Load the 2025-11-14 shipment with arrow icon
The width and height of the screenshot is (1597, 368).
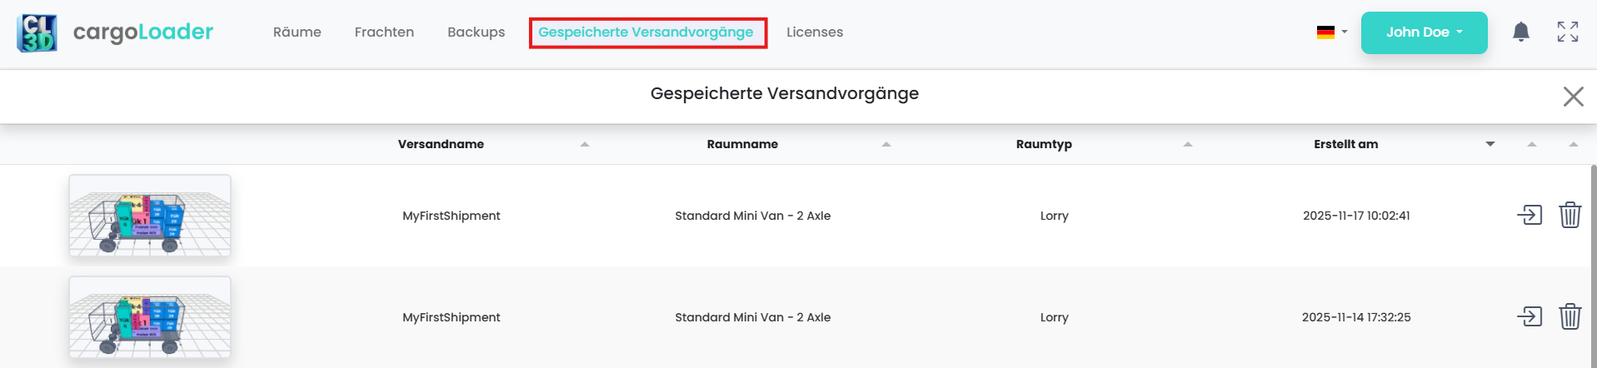[x=1530, y=317]
